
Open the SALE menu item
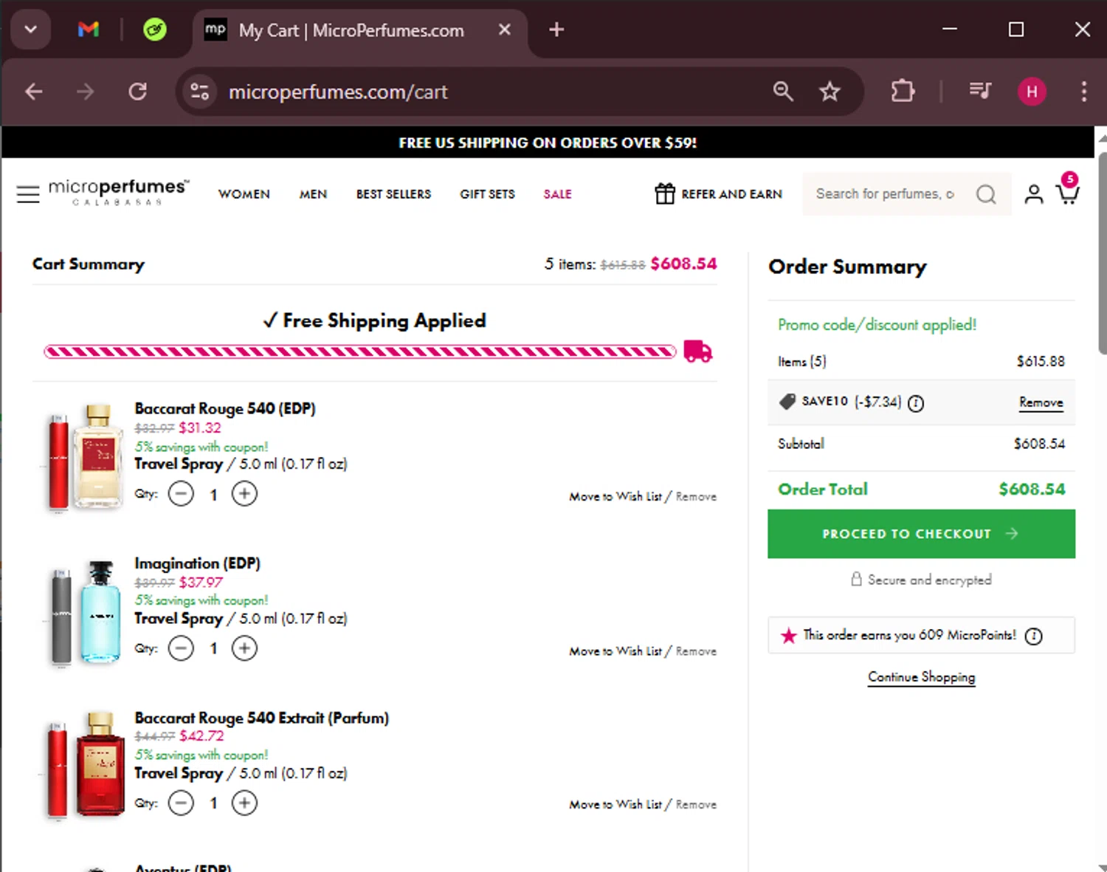[x=557, y=194]
